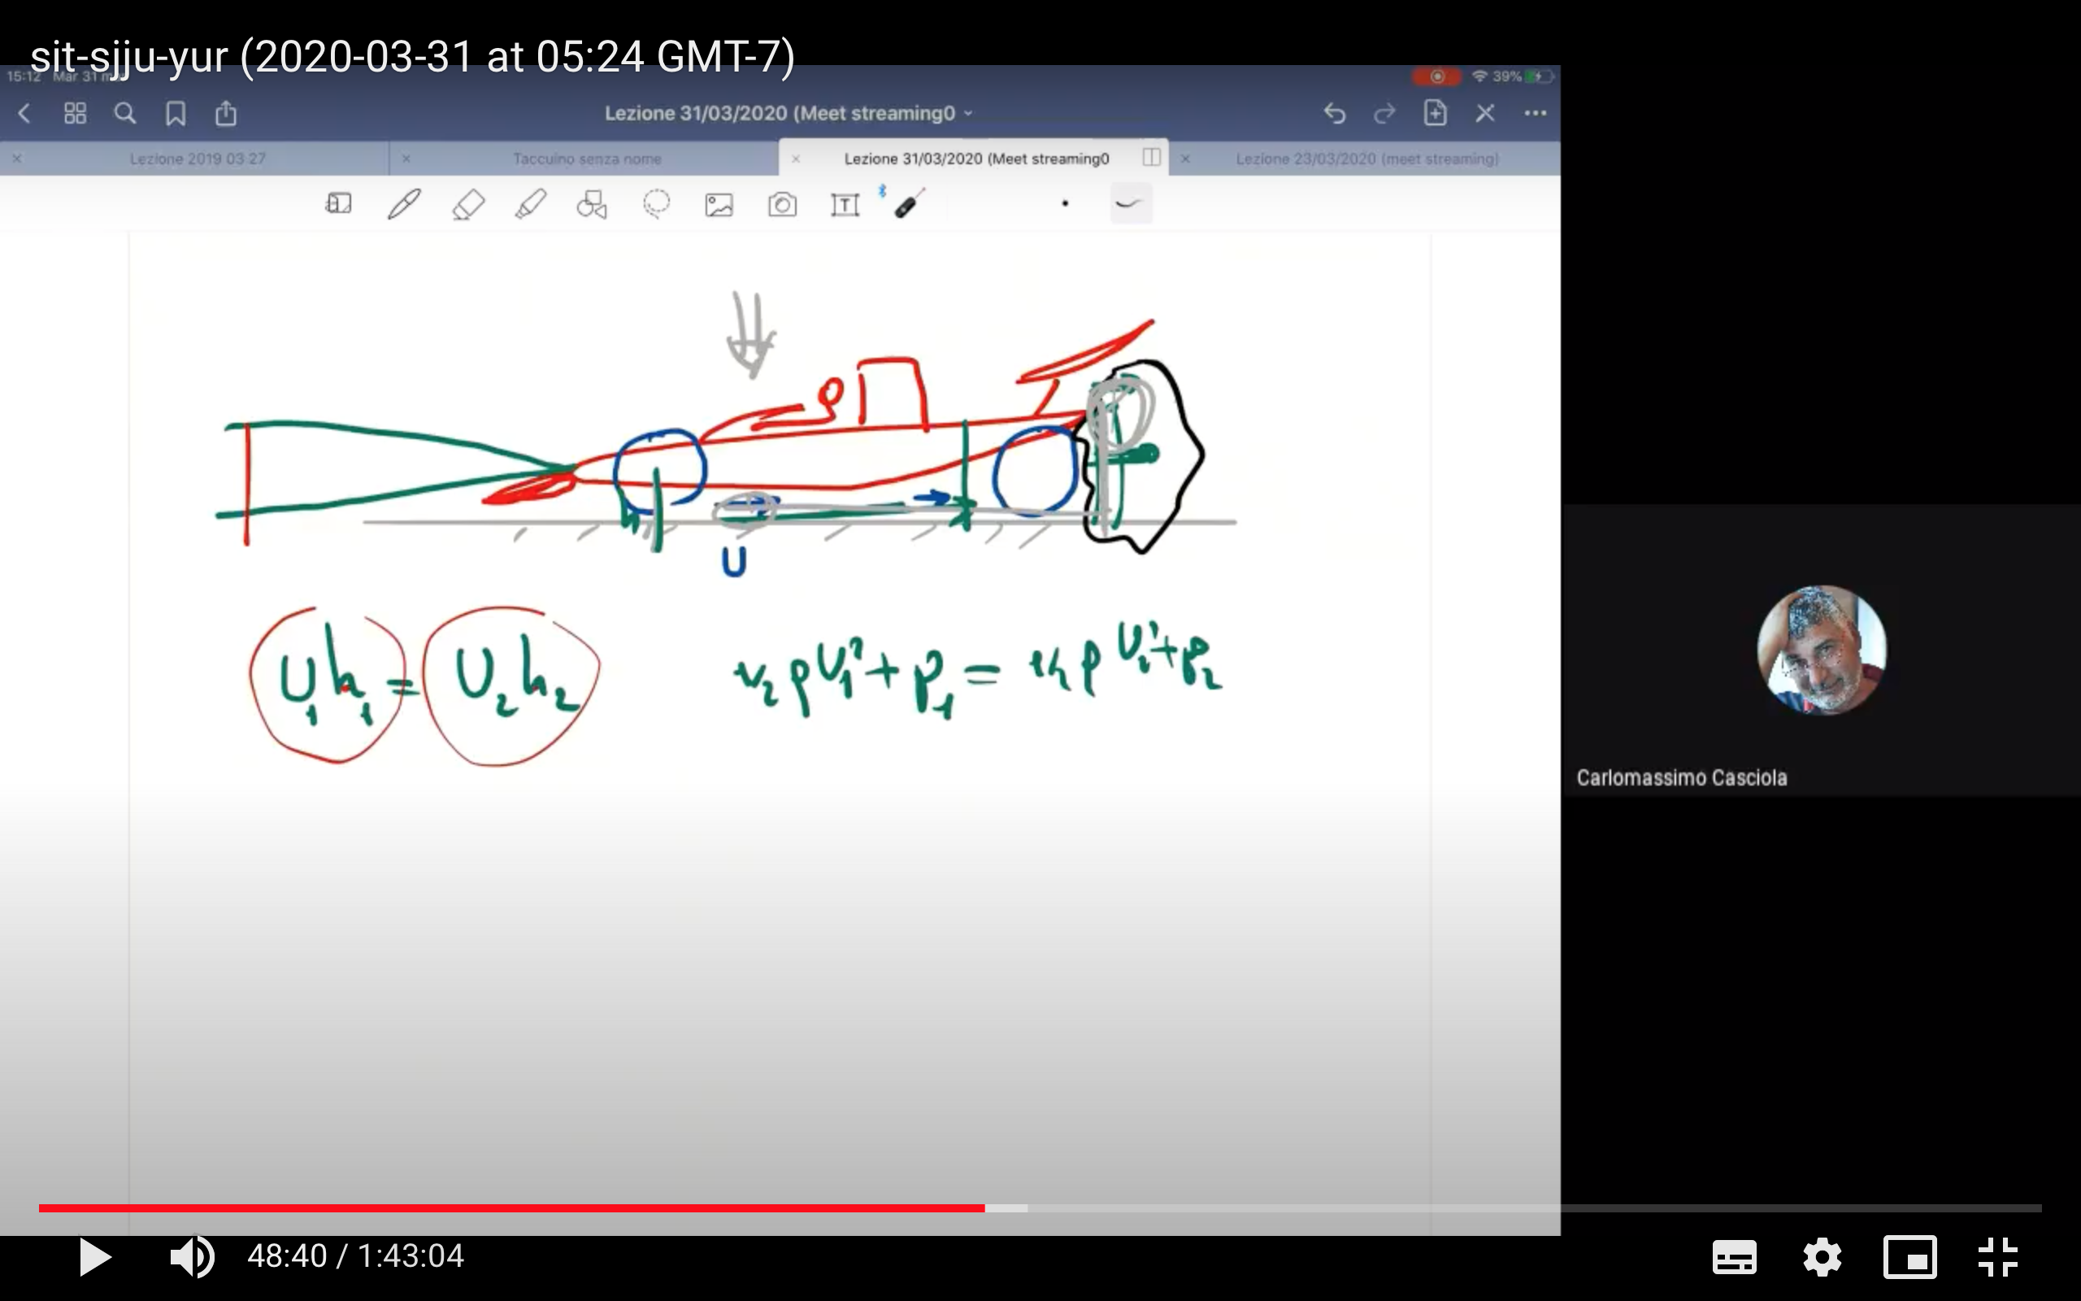The image size is (2081, 1301).
Task: Toggle subtitles on the video player
Action: click(x=1734, y=1257)
